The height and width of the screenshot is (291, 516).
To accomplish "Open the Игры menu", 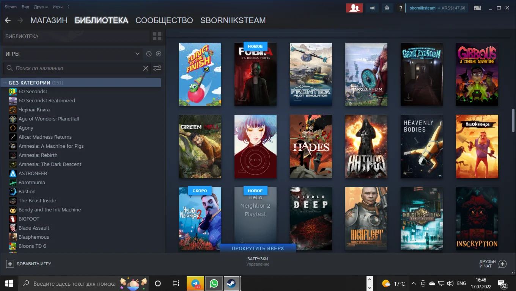I will (x=57, y=7).
